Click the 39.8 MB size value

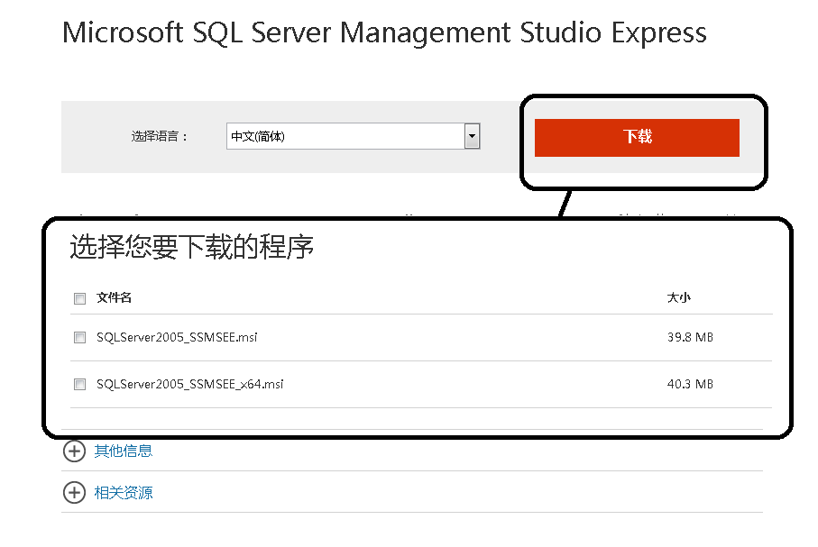tap(690, 338)
